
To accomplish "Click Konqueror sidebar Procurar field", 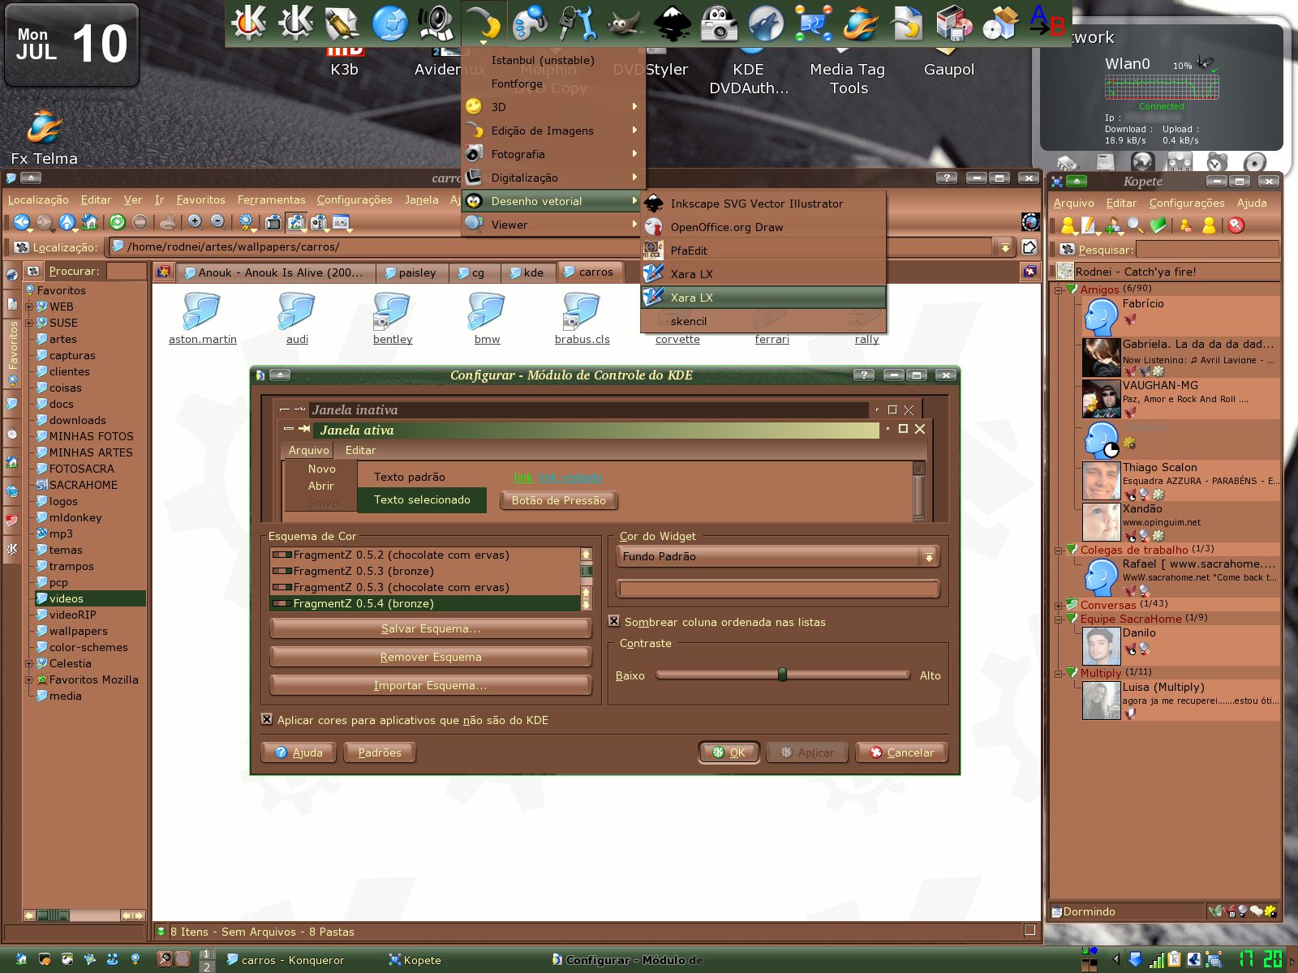I will pyautogui.click(x=126, y=271).
